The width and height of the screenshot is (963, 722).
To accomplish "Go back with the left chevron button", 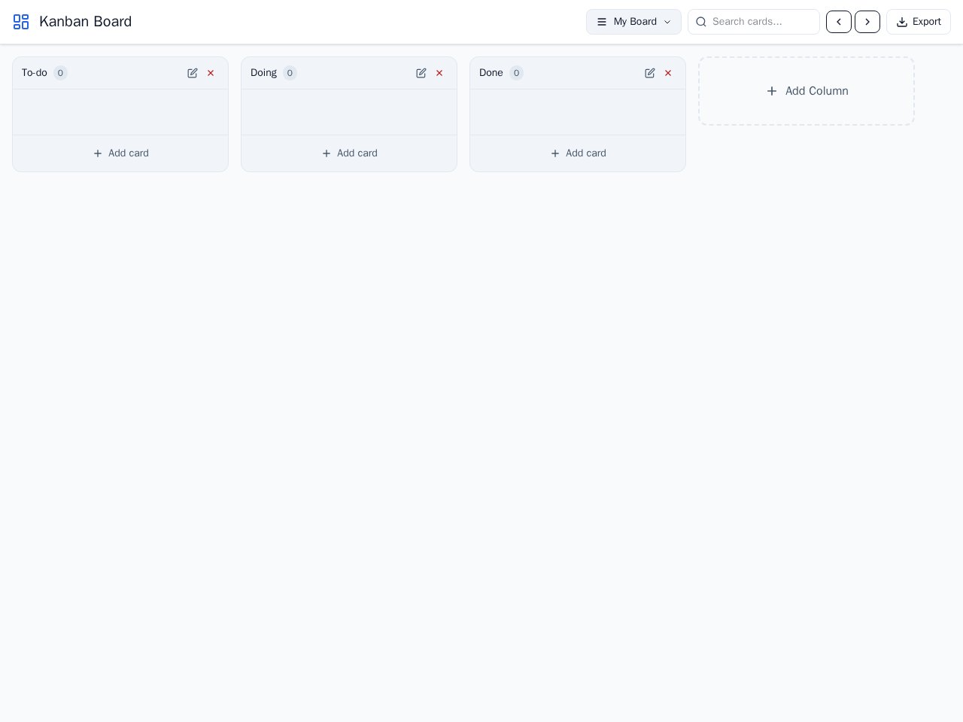I will [839, 22].
